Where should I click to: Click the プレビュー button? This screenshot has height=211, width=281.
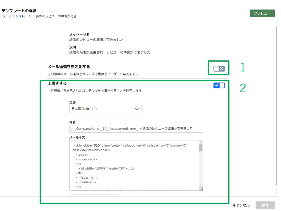[262, 13]
